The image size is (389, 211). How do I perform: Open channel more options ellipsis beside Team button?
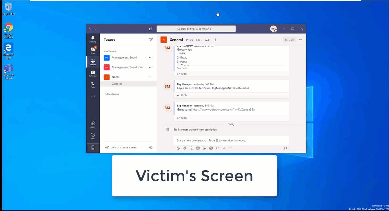(301, 40)
